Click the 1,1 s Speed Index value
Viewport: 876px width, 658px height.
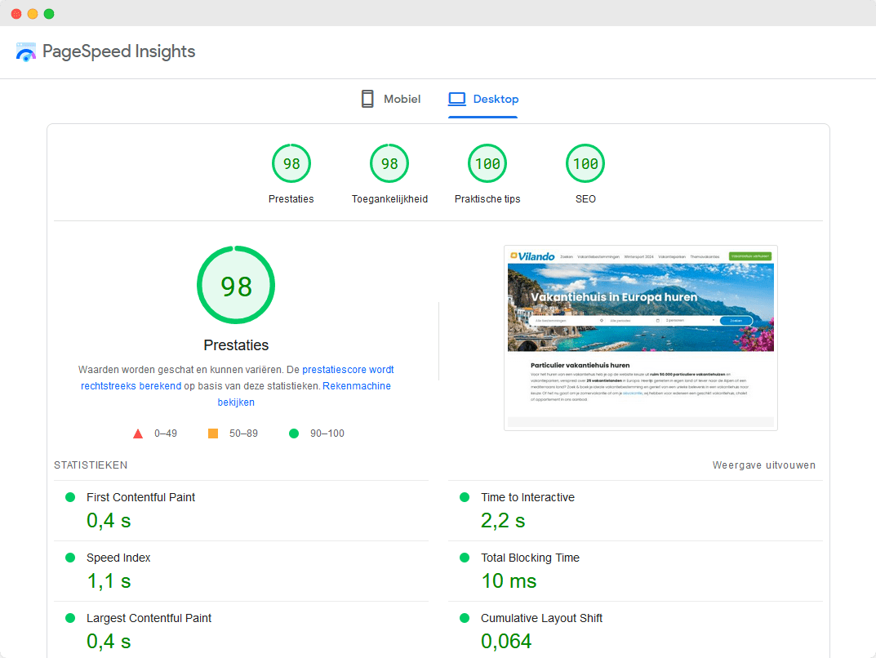coord(109,581)
